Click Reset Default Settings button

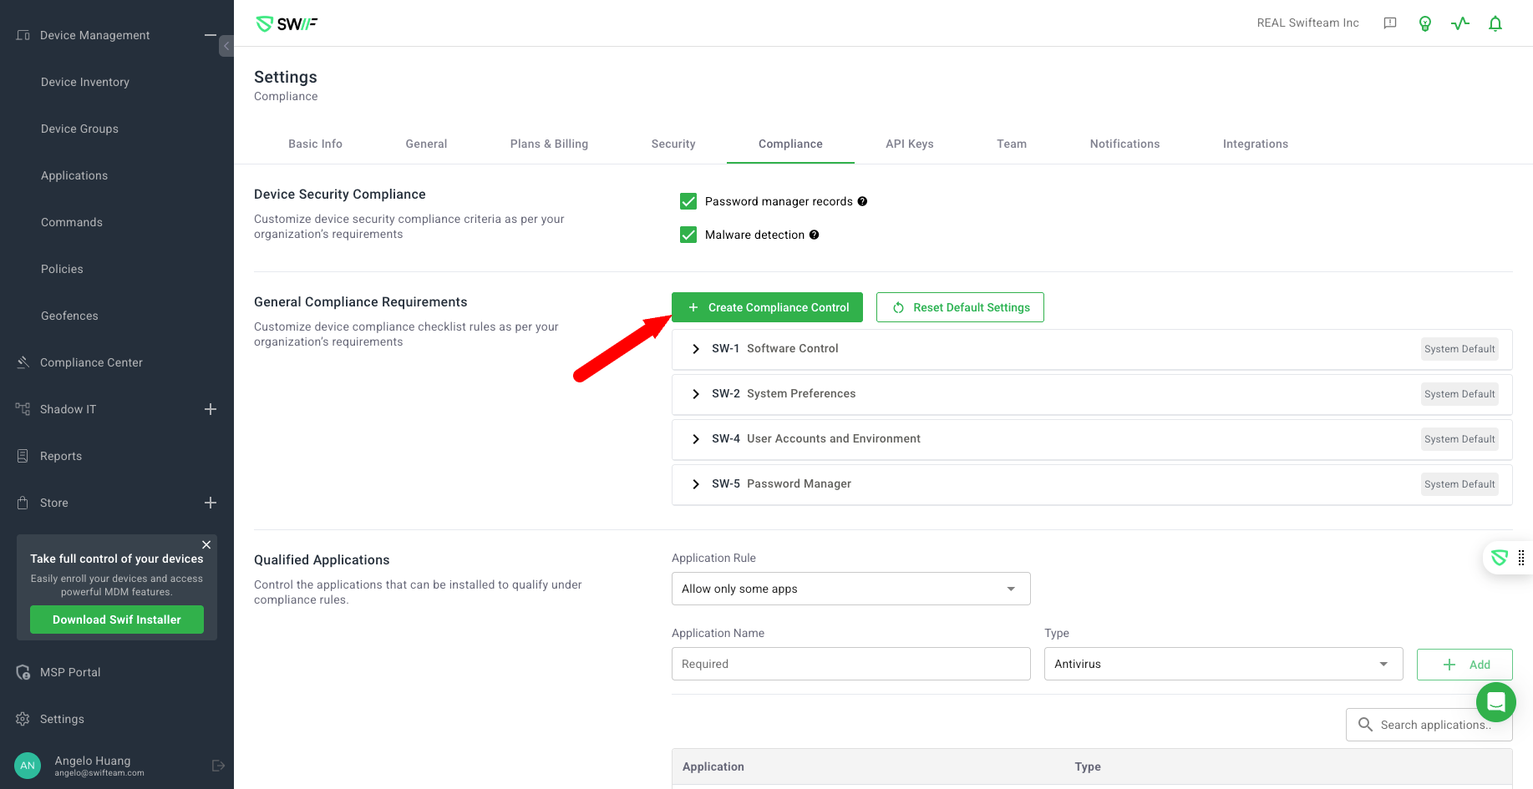(960, 307)
